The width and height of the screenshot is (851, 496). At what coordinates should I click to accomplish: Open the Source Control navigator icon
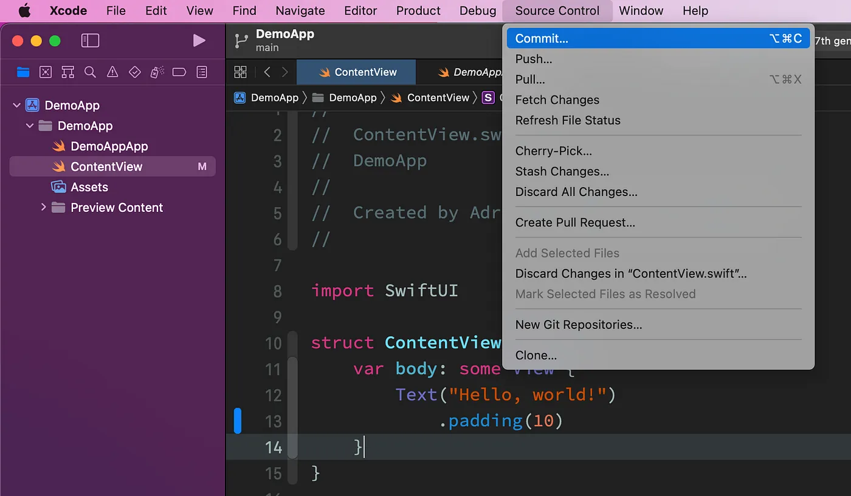pyautogui.click(x=46, y=72)
